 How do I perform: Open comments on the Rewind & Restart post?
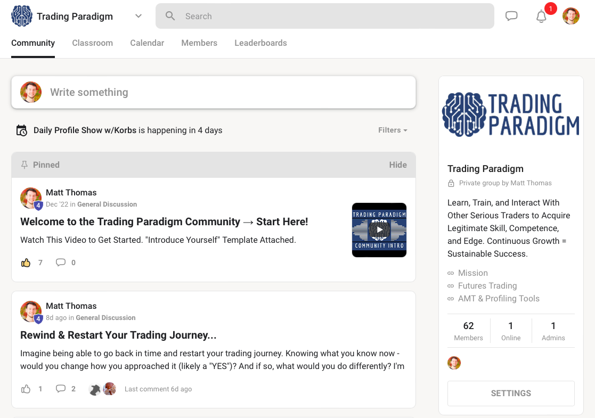tap(61, 389)
